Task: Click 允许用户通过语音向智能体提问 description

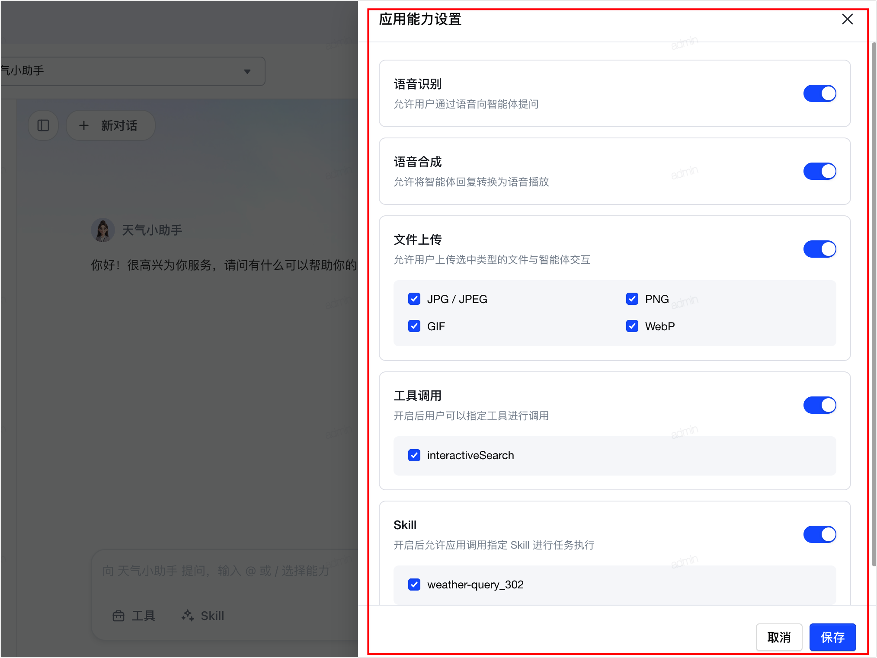Action: (466, 104)
